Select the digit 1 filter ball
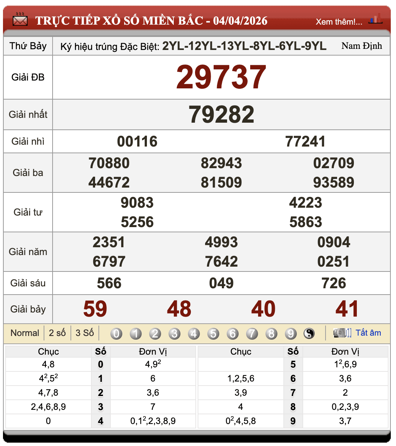 [136, 333]
